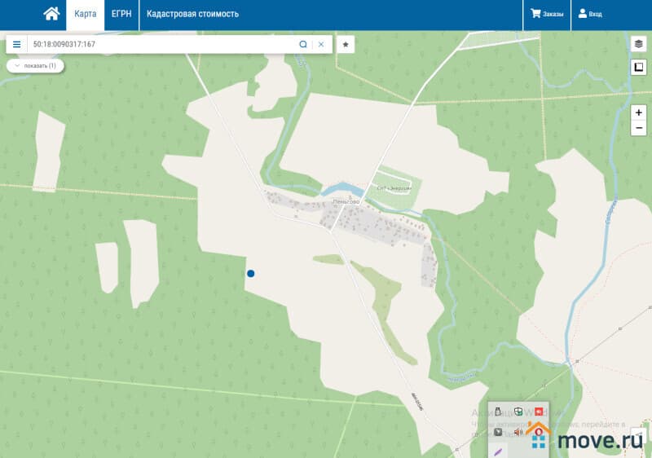Click the star favorites button
652x458 pixels.
click(x=346, y=44)
